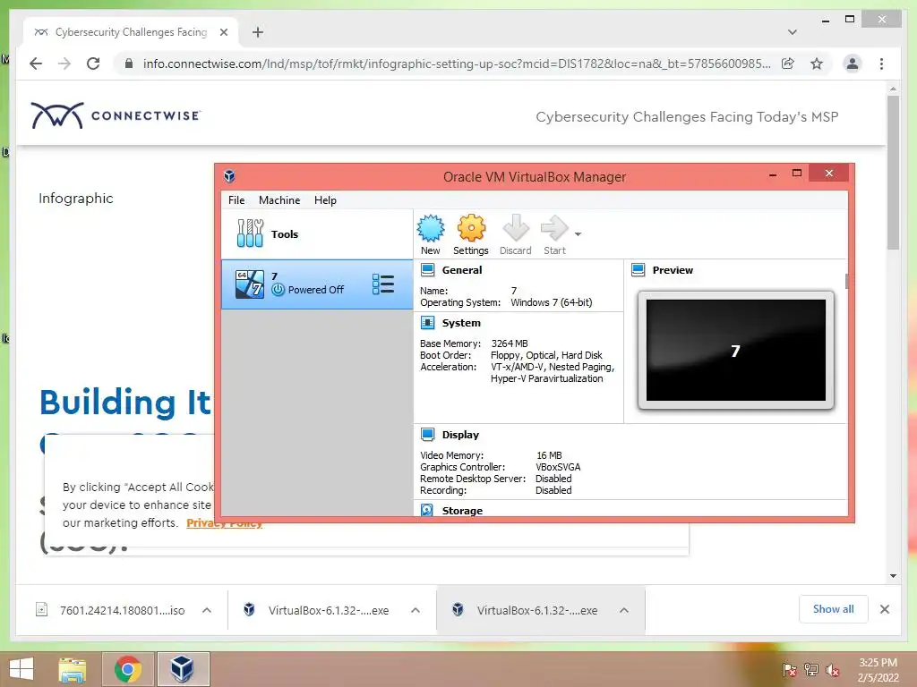917x687 pixels.
Task: Open the Machine menu in VirtualBox
Action: point(279,200)
